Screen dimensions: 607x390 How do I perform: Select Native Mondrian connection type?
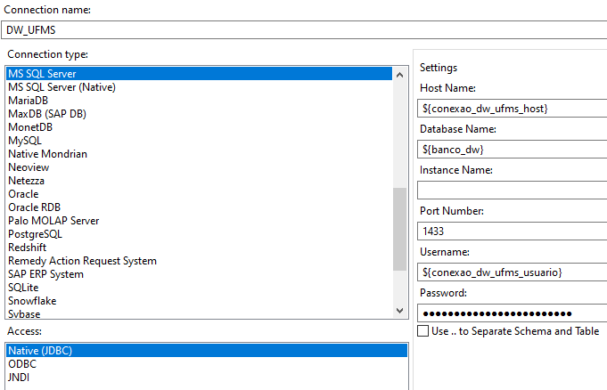[200, 154]
